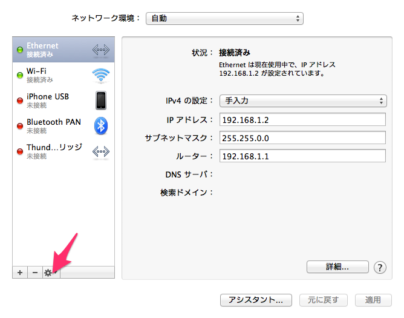Click the 未接続 text under Thund...リッジ
The image size is (404, 318).
point(36,156)
